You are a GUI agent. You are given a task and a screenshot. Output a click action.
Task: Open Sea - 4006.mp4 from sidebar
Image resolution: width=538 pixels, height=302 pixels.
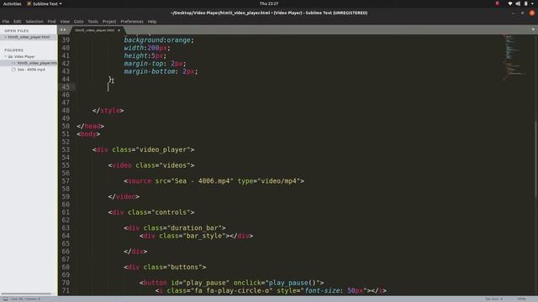tap(31, 70)
